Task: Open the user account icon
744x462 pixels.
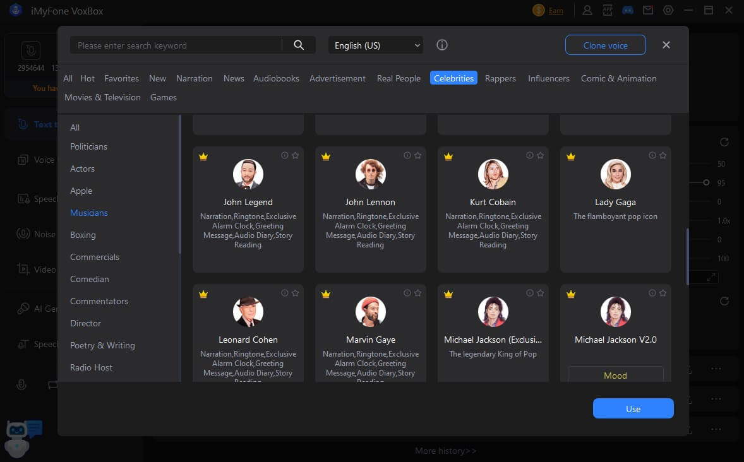Action: tap(587, 11)
